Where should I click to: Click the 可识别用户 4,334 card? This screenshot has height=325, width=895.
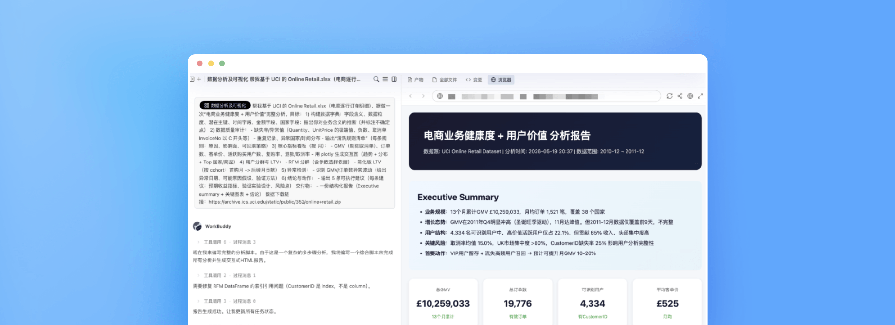(592, 302)
